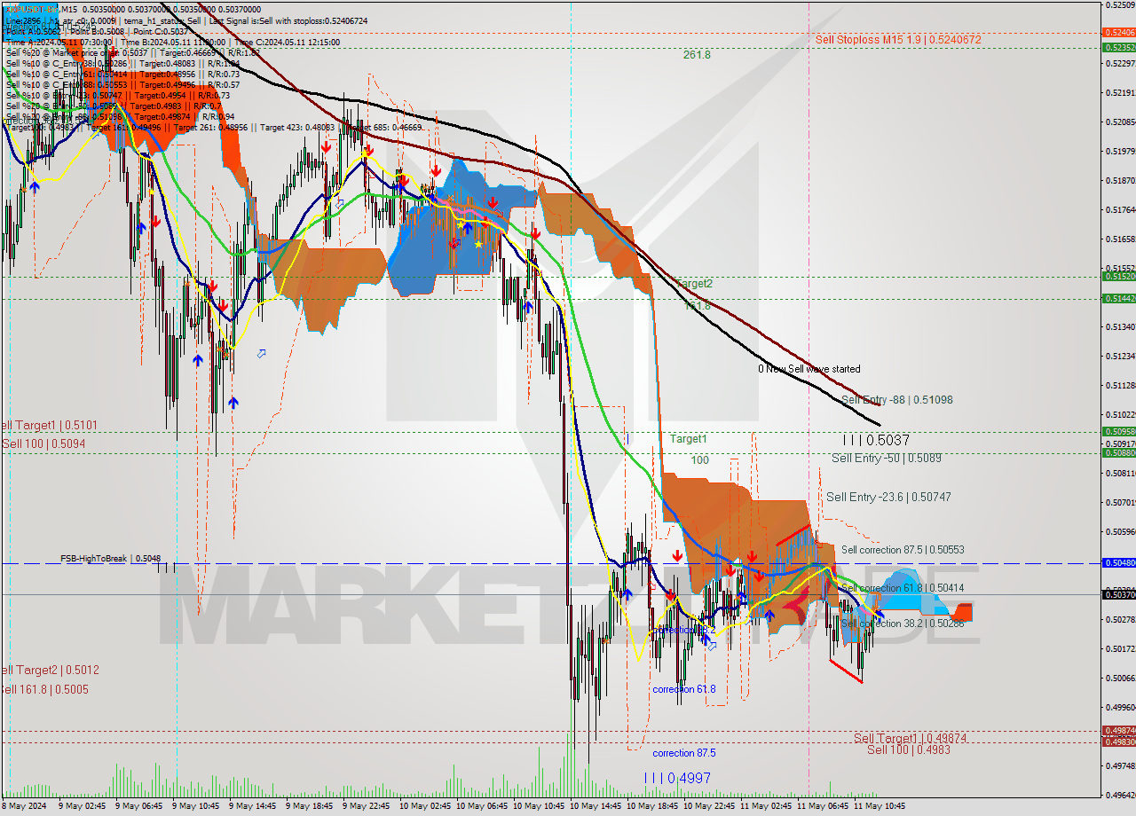The height and width of the screenshot is (816, 1136).
Task: Click the '9 May 02:45' time axis label
Action: [82, 806]
